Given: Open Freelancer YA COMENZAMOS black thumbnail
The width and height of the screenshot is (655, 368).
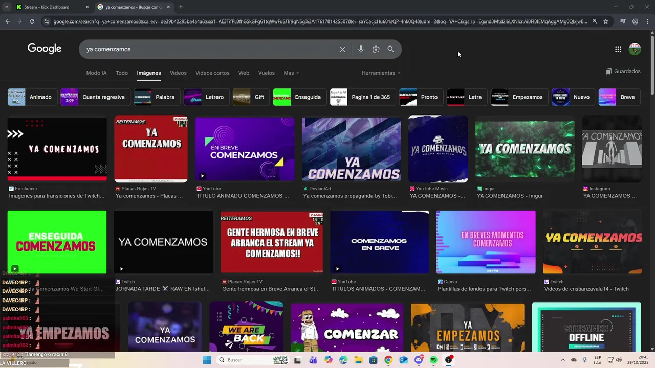Looking at the screenshot, I should coord(57,149).
